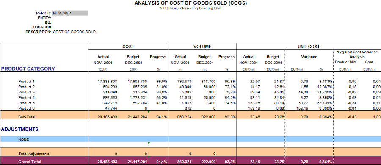381x165 pixels.
Task: Click the Product 1 actual cost 17.888.808
Action: (107, 81)
